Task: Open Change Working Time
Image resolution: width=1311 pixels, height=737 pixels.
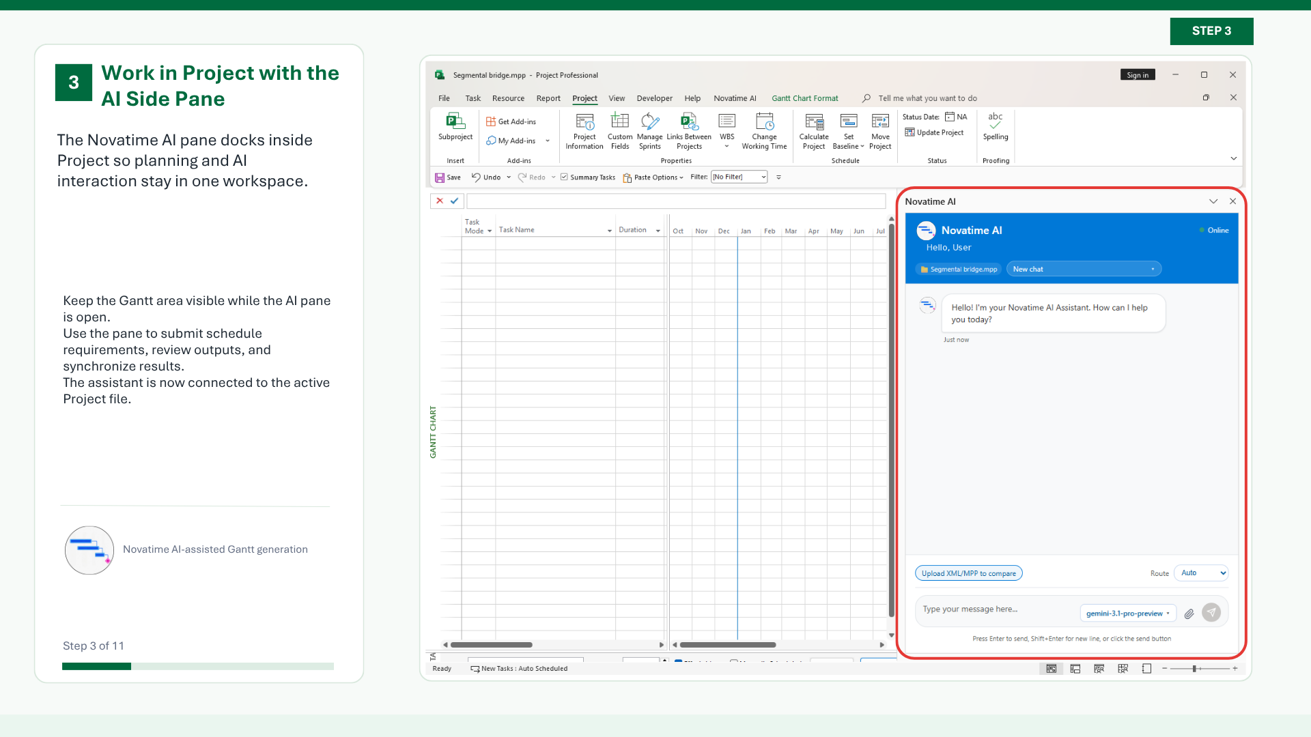Action: coord(764,132)
